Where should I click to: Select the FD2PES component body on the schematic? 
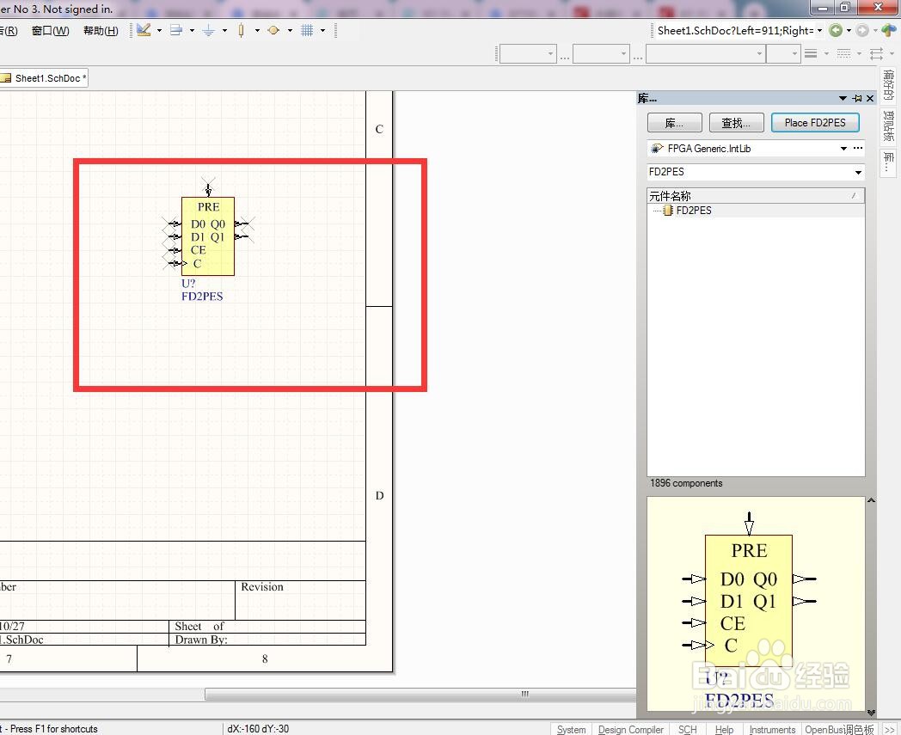pos(208,236)
